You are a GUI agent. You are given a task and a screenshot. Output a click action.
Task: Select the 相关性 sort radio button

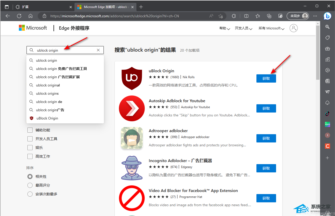pyautogui.click(x=30, y=177)
